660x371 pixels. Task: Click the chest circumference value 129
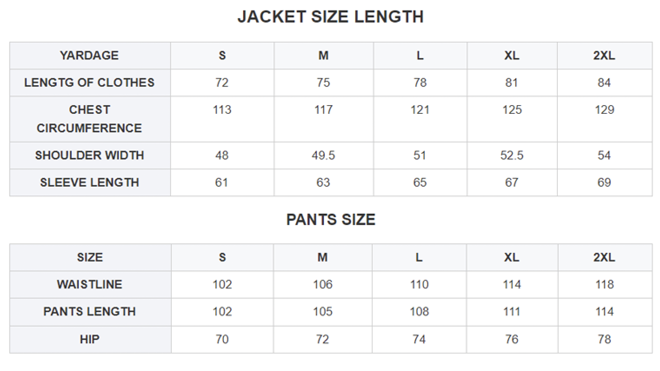point(604,110)
